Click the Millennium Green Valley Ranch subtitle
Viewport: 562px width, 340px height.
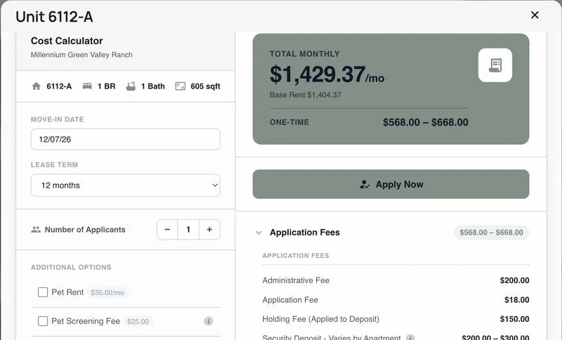click(x=81, y=55)
